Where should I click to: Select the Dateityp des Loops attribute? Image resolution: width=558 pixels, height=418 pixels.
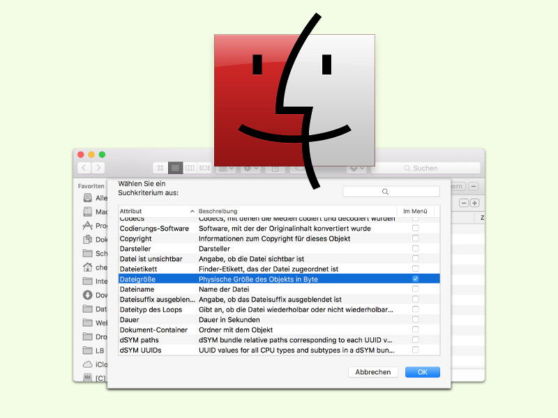pyautogui.click(x=279, y=309)
